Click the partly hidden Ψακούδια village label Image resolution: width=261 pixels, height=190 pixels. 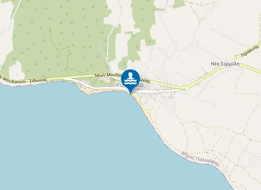point(129,85)
